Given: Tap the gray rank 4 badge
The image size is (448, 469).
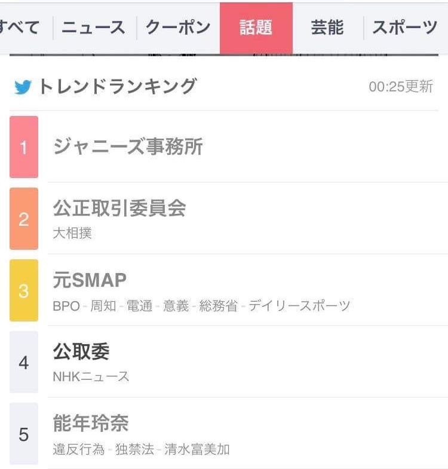Looking at the screenshot, I should pyautogui.click(x=24, y=362).
